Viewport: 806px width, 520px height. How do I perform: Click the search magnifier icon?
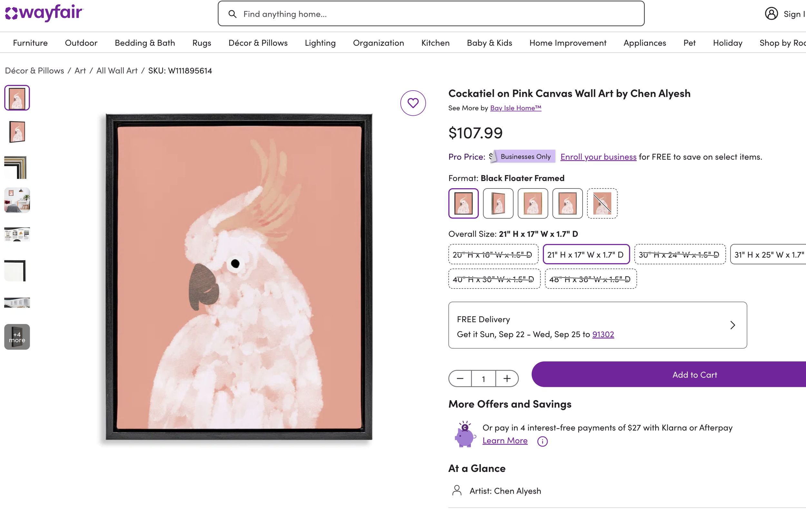click(x=232, y=14)
